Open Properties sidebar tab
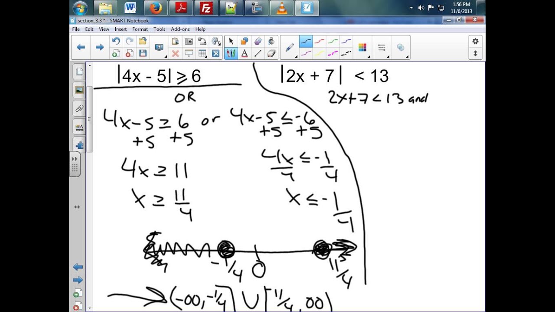The image size is (555, 312). click(x=79, y=127)
